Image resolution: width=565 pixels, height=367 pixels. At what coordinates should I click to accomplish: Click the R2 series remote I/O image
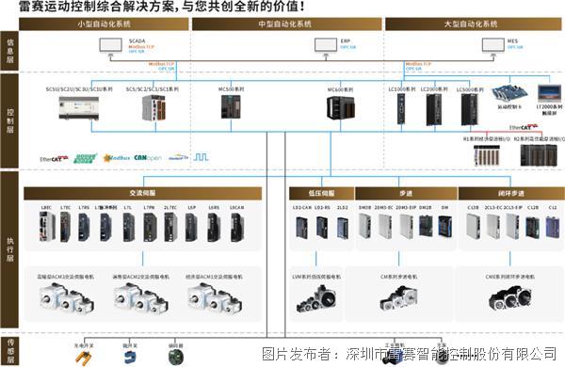539,155
